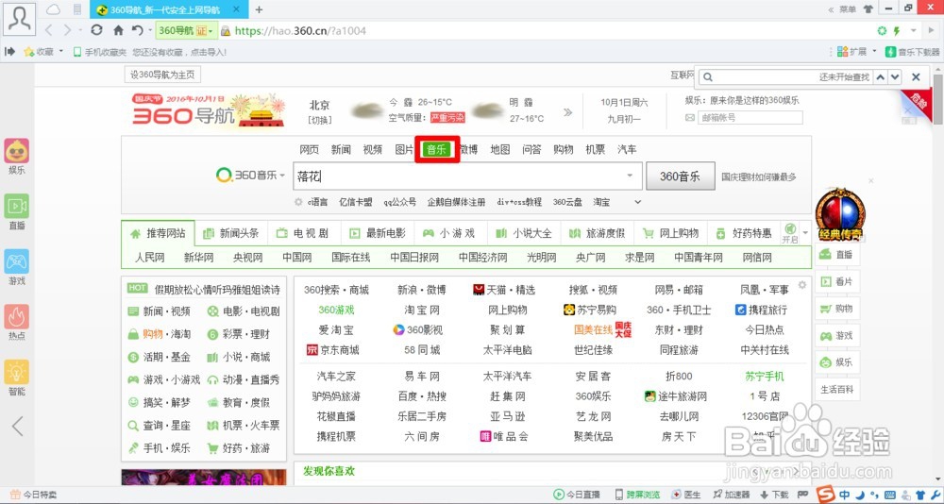Open the 淘宝网 link
This screenshot has width=944, height=504.
[422, 311]
